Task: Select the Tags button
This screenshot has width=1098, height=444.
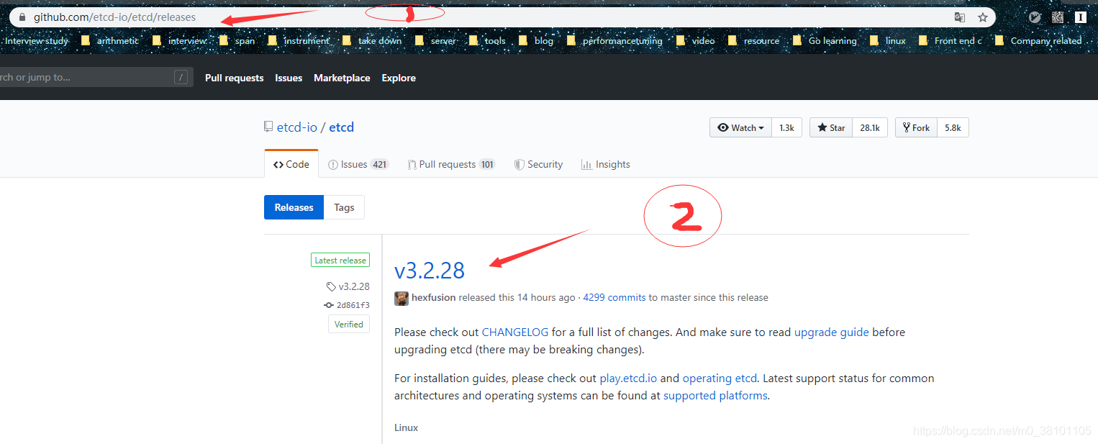Action: click(344, 207)
